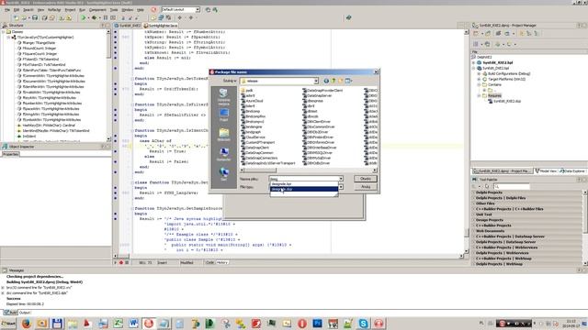This screenshot has height=330, width=588.
Task: Click the Save toolbar icon
Action: pos(35,18)
